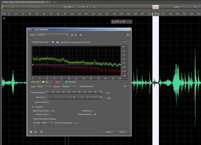201x145 pixels.
Task: Click the Precision Factor value
Action: coord(50,114)
